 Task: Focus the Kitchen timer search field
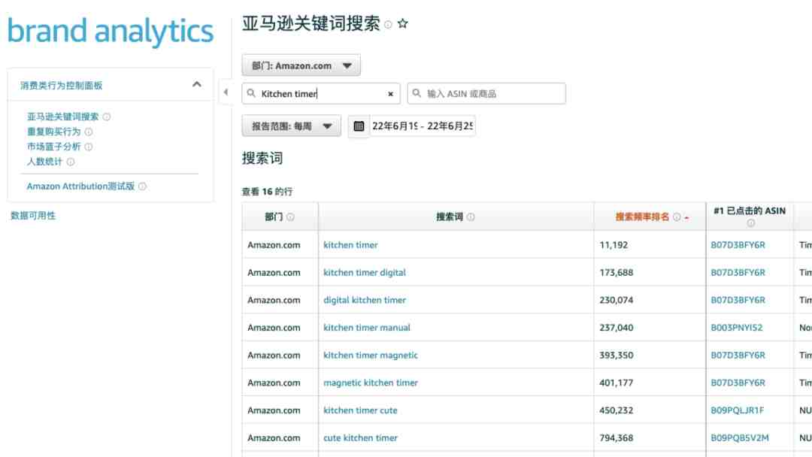[x=321, y=94]
